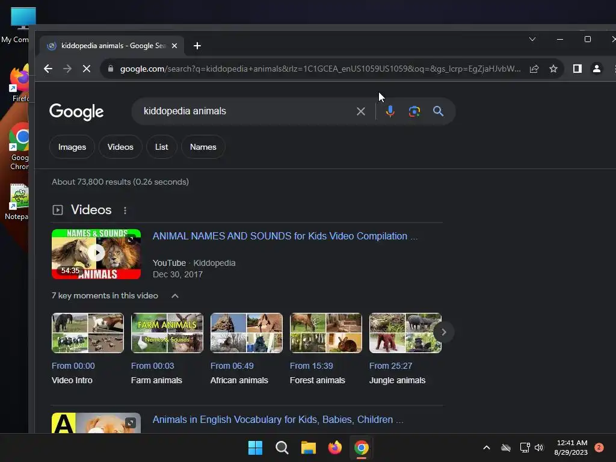The height and width of the screenshot is (462, 616).
Task: Jump to From 00:03 timestamp
Action: coord(152,366)
